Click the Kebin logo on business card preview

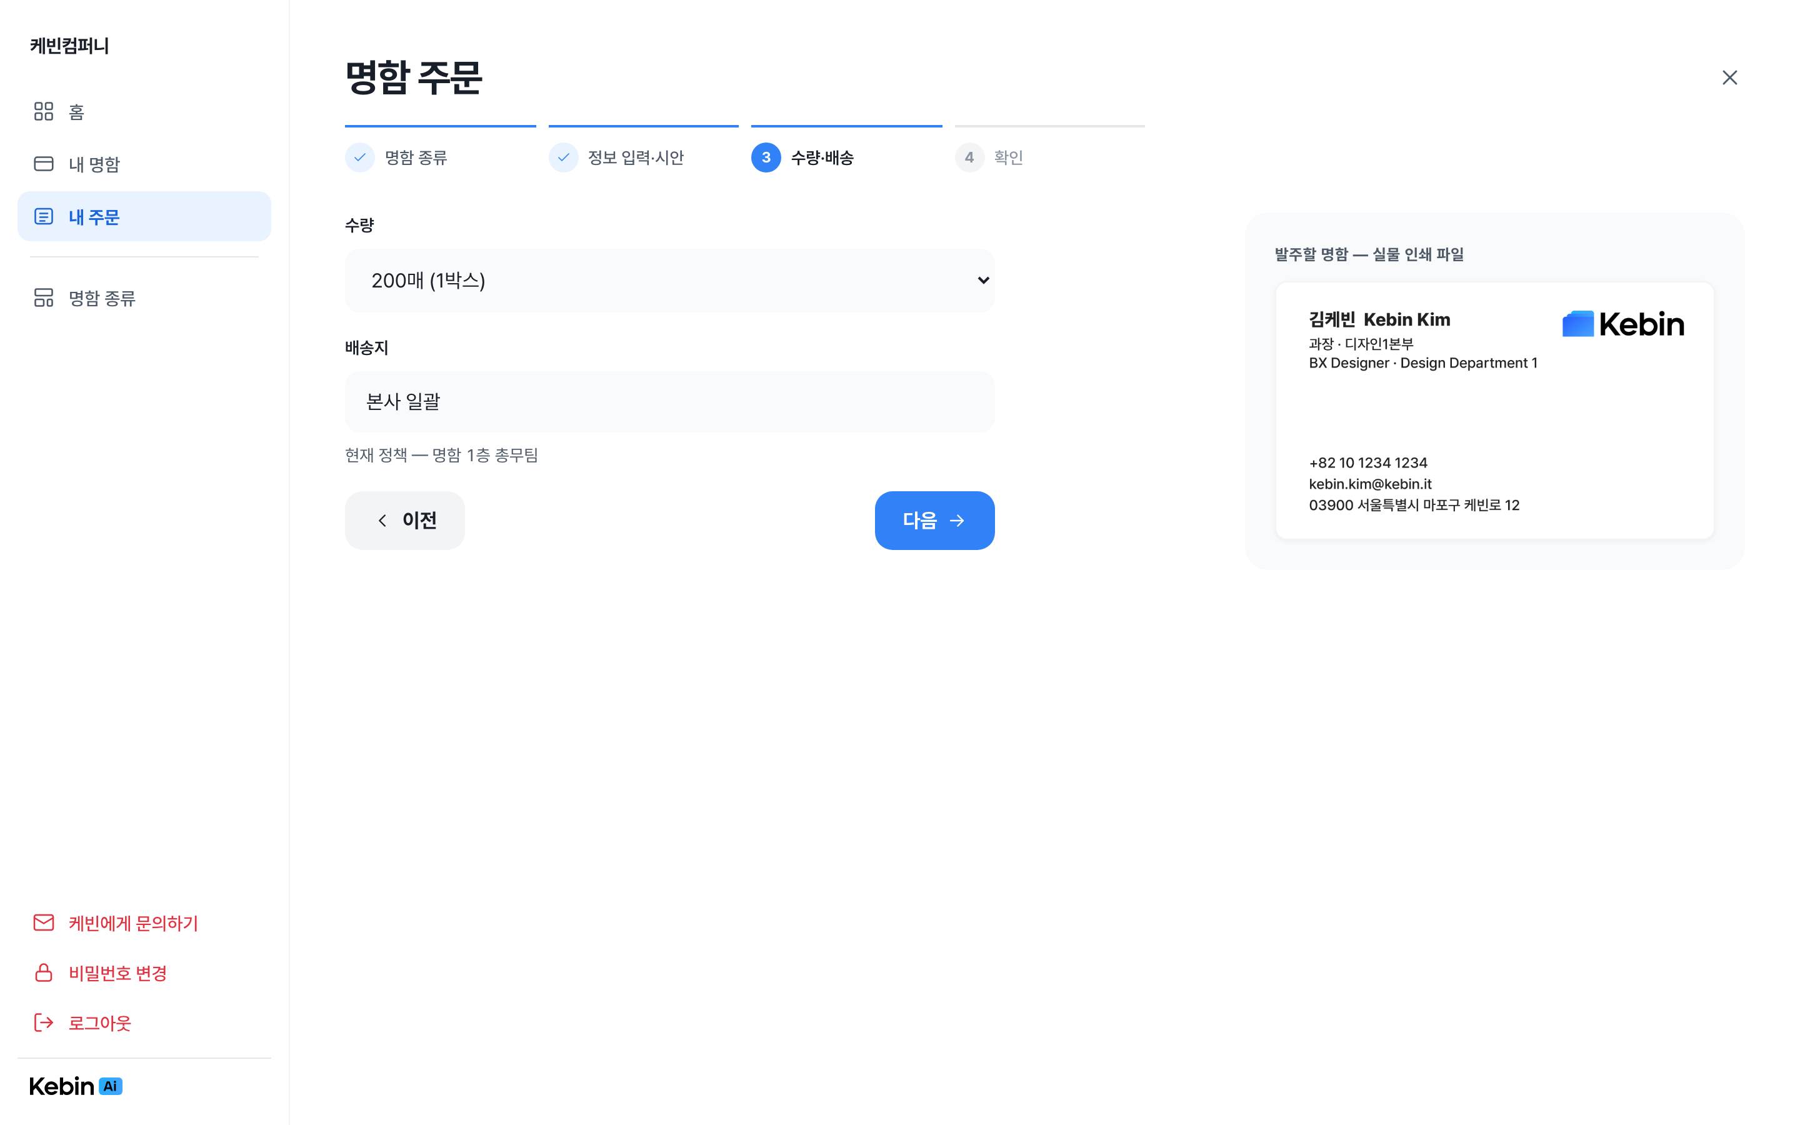(x=1623, y=324)
